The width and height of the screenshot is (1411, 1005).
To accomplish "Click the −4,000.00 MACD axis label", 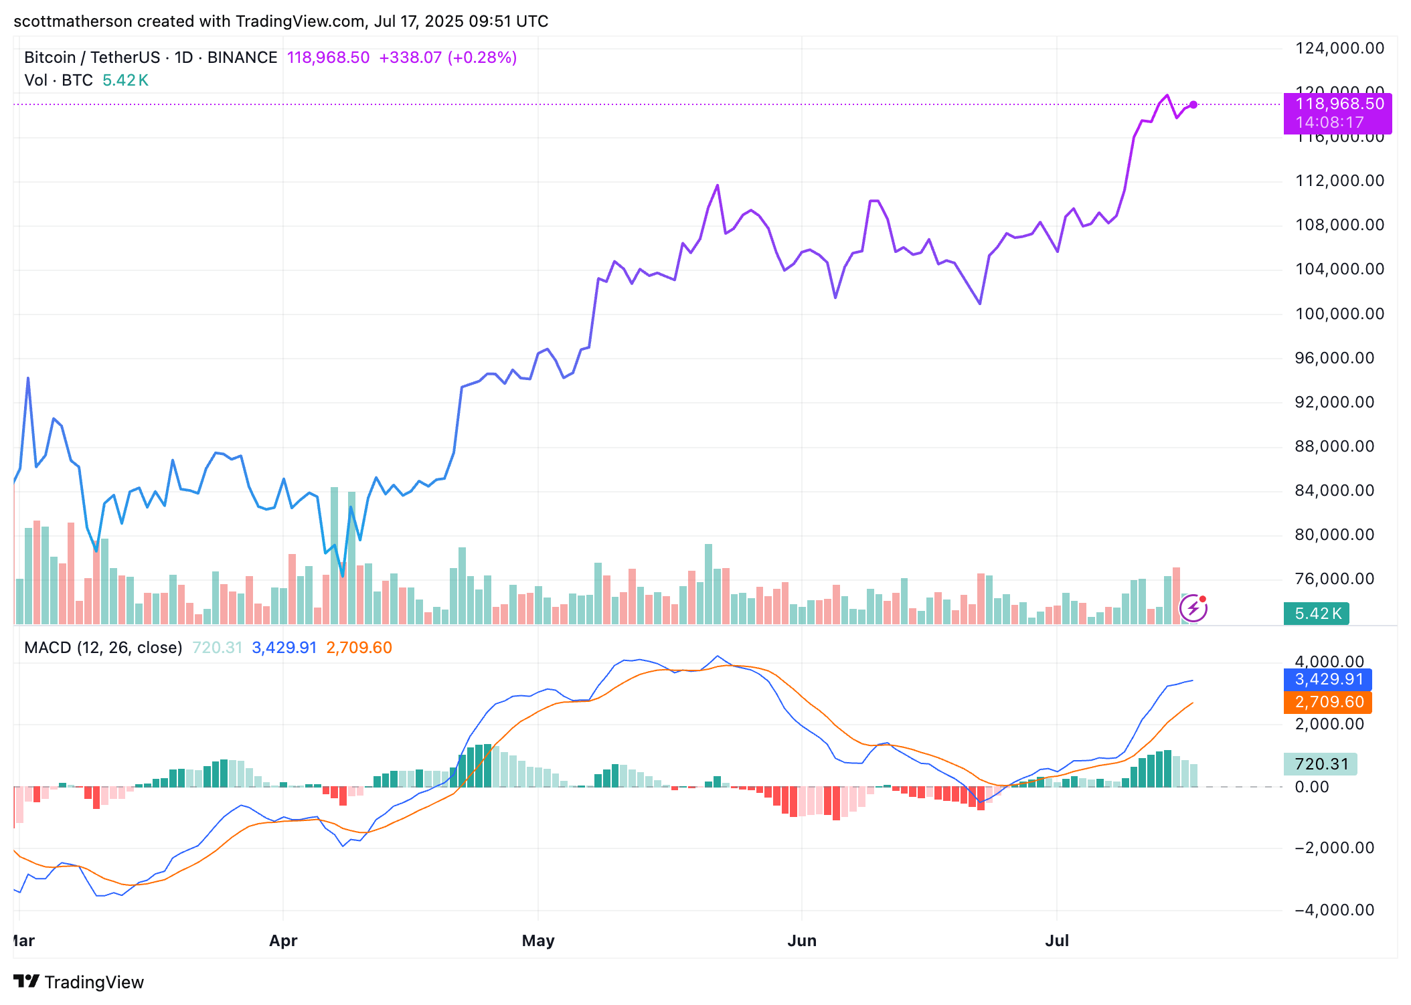I will click(x=1334, y=910).
